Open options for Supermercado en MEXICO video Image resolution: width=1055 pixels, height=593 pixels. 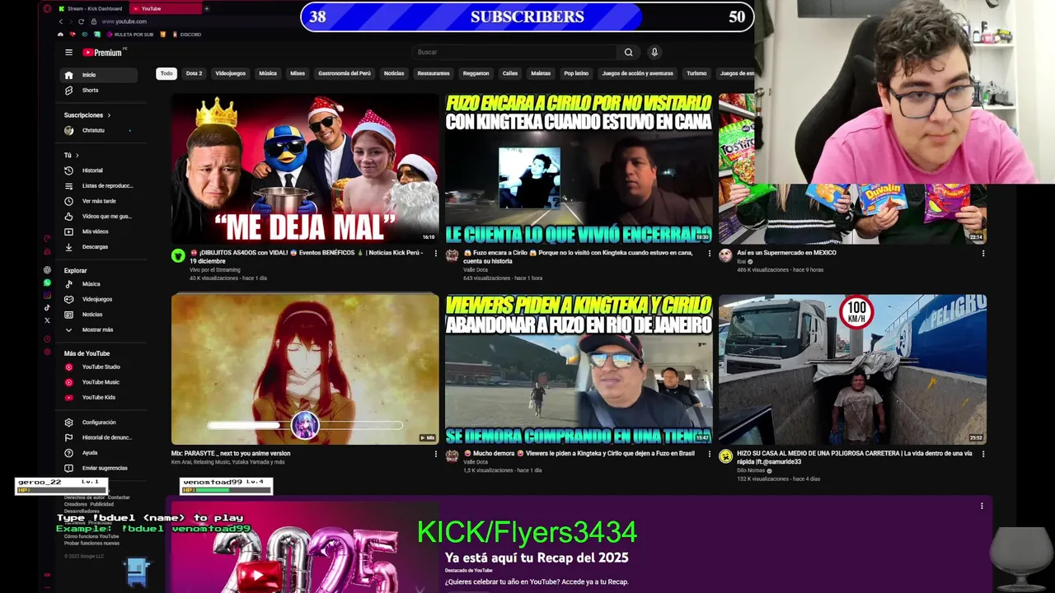[x=982, y=254]
